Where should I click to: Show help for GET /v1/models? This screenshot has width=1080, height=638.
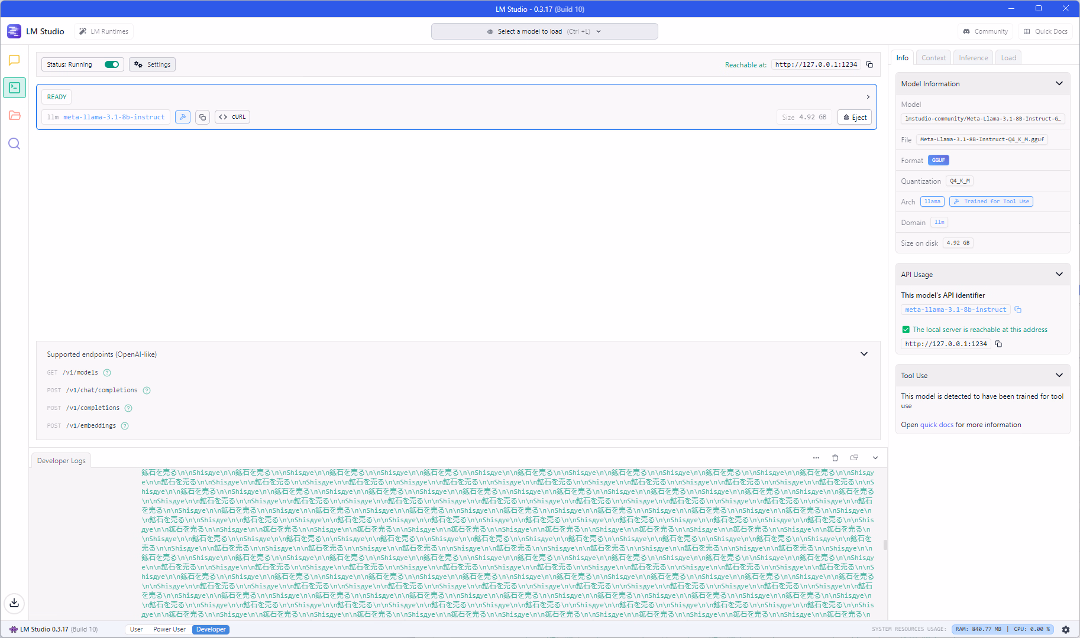pos(107,373)
